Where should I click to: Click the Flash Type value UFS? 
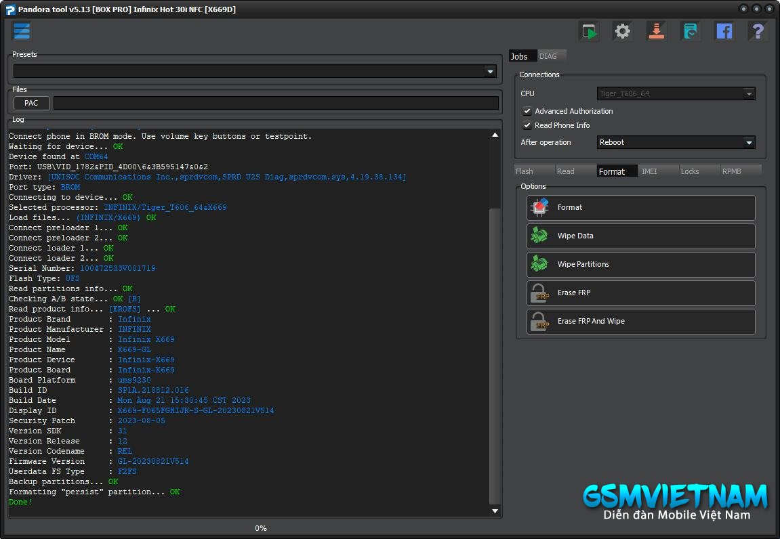pos(73,278)
